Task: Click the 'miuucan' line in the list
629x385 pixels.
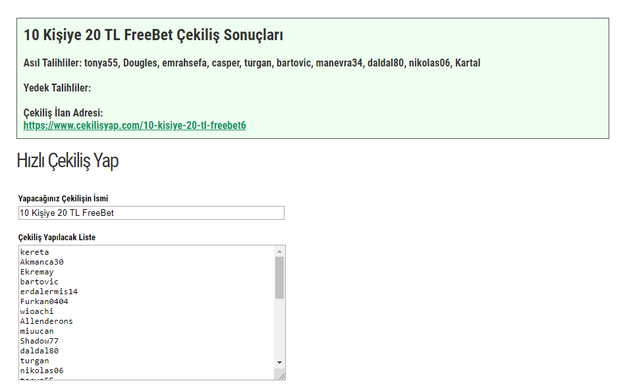Action: (x=37, y=331)
